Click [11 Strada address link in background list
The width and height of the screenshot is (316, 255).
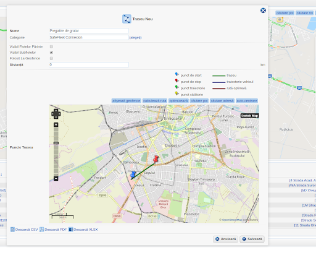tap(305, 225)
